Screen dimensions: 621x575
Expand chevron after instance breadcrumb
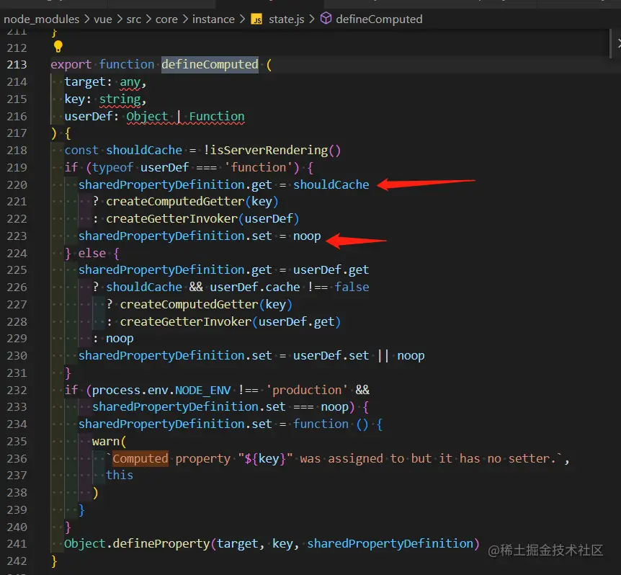[242, 19]
